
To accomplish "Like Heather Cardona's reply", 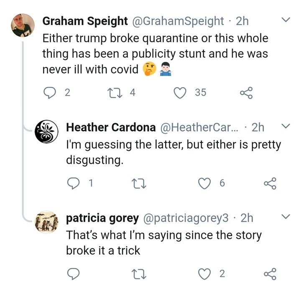I will point(204,183).
